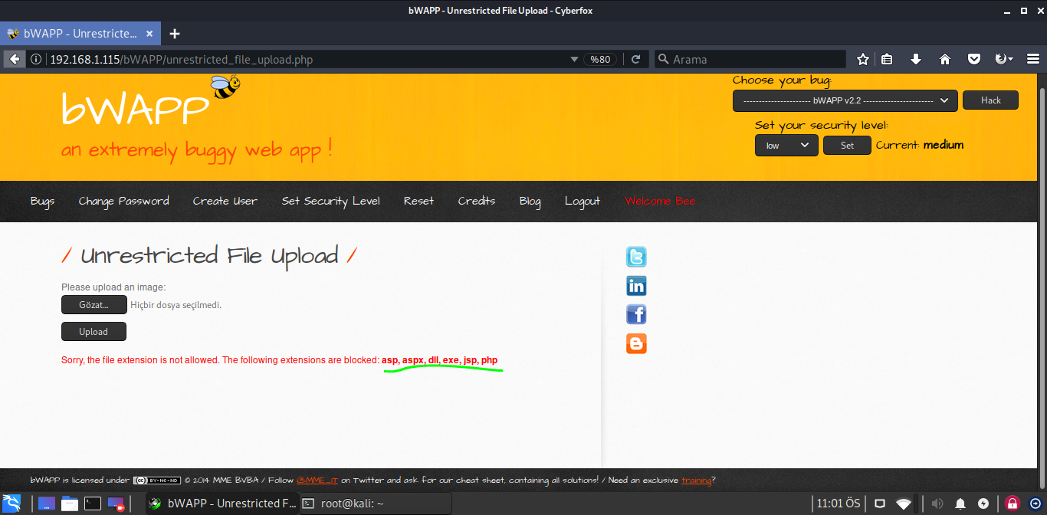Click the Reset menu item

point(418,201)
